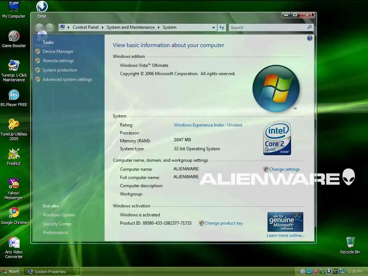The height and width of the screenshot is (276, 368).
Task: Click the Forward navigation button
Action: click(x=50, y=27)
